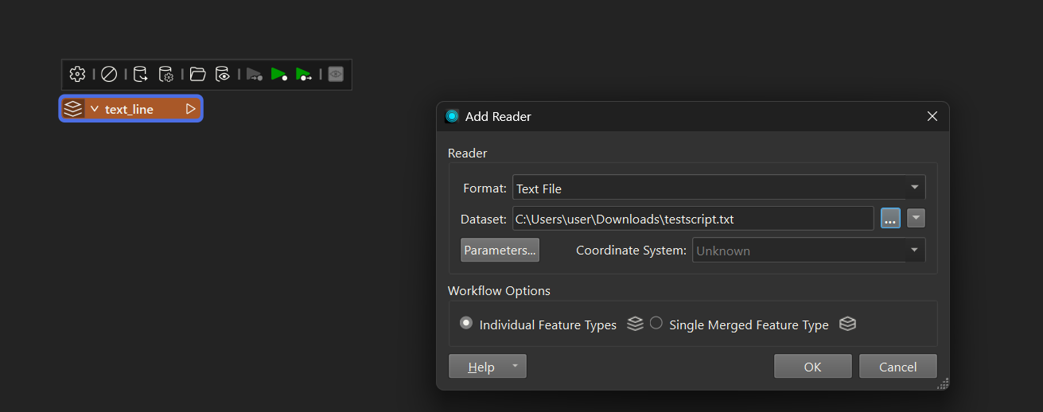Image resolution: width=1043 pixels, height=412 pixels.
Task: Open dropdown arrow next to dataset browse button
Action: point(916,218)
